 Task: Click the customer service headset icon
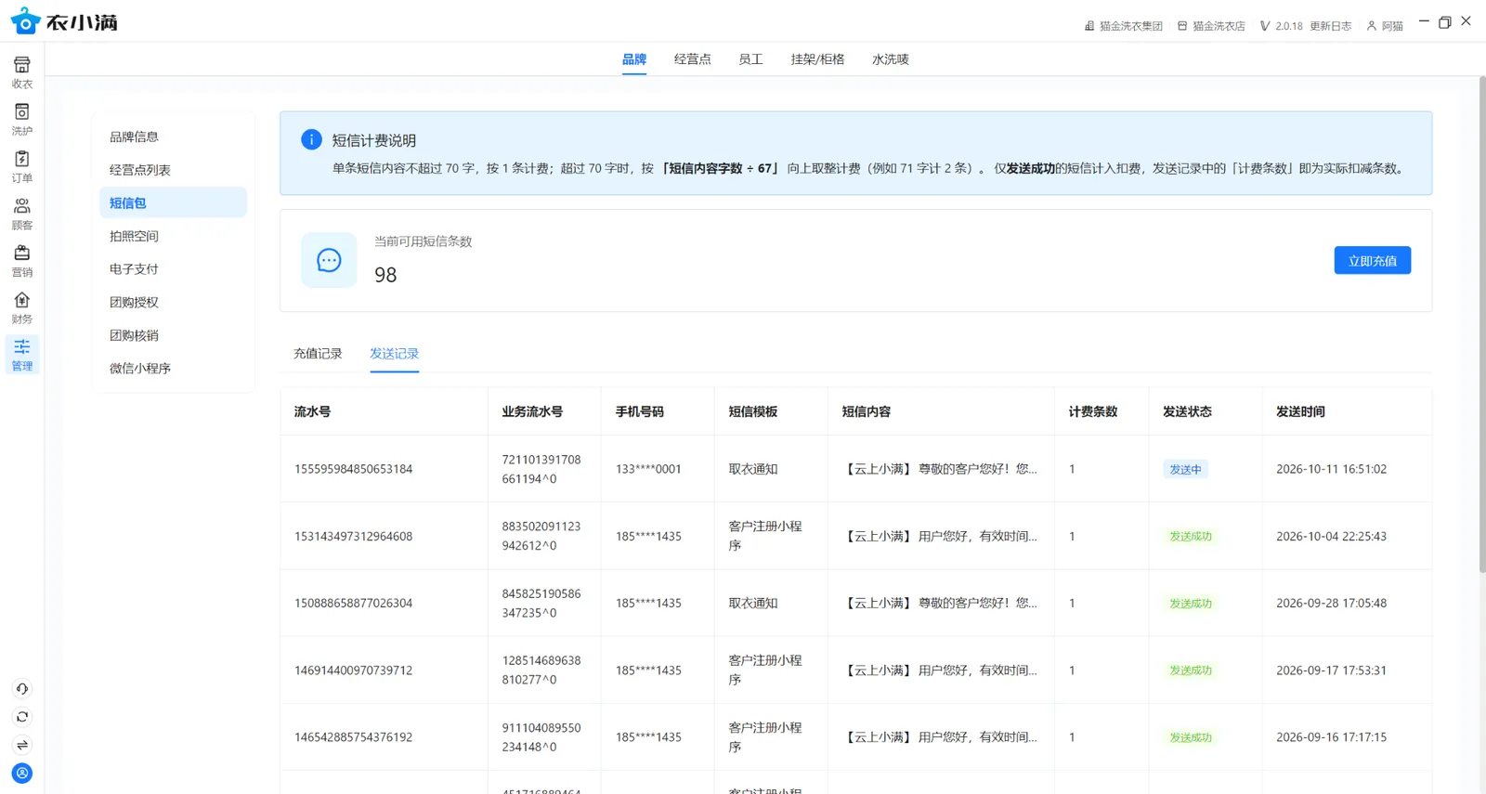(x=22, y=689)
